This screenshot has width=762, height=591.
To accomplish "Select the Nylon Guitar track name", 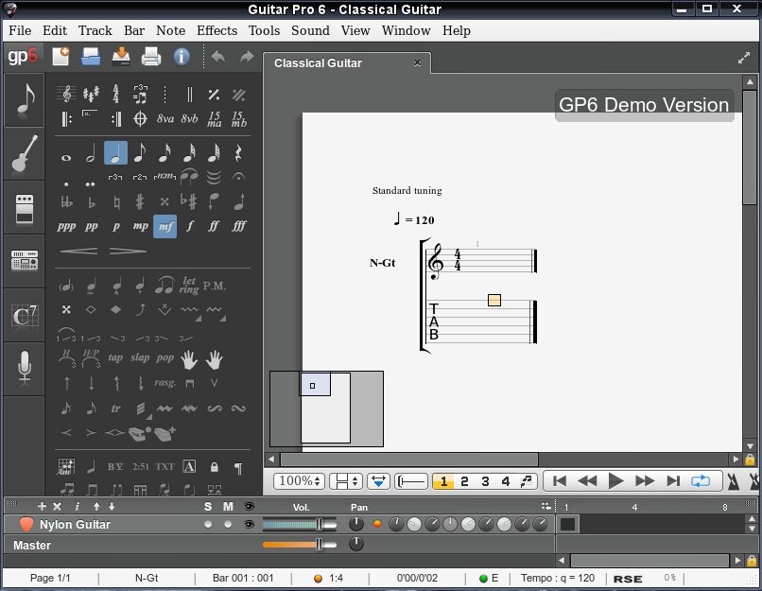I will point(75,525).
